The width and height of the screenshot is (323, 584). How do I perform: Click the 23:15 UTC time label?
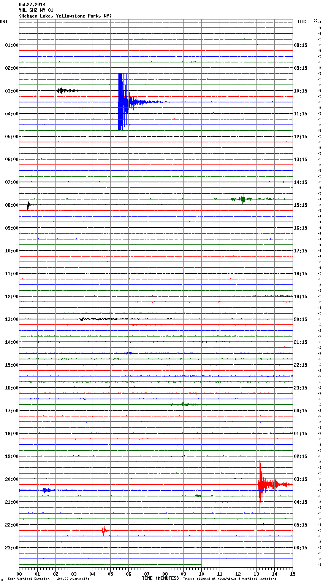click(x=301, y=388)
